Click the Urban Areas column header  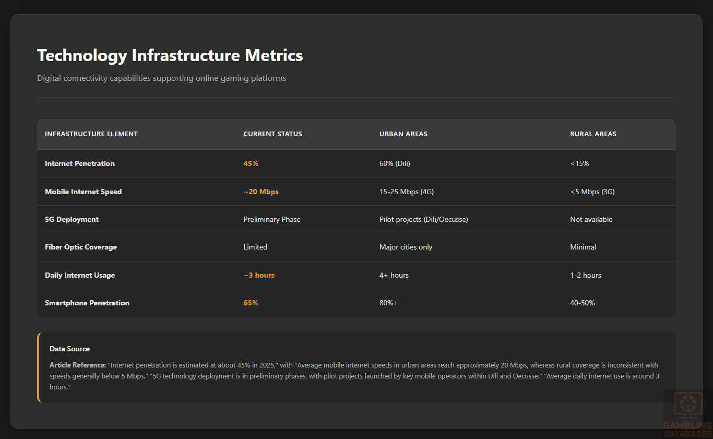click(403, 134)
